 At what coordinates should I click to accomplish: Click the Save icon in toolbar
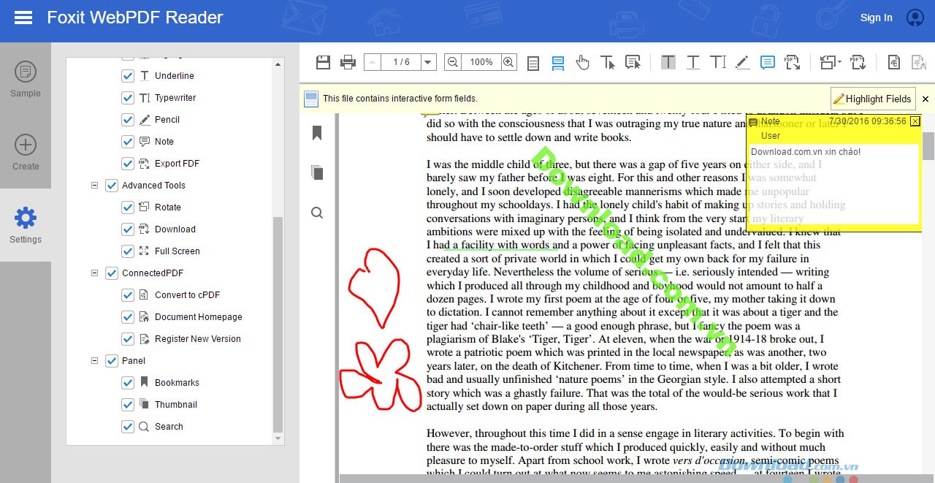(323, 62)
